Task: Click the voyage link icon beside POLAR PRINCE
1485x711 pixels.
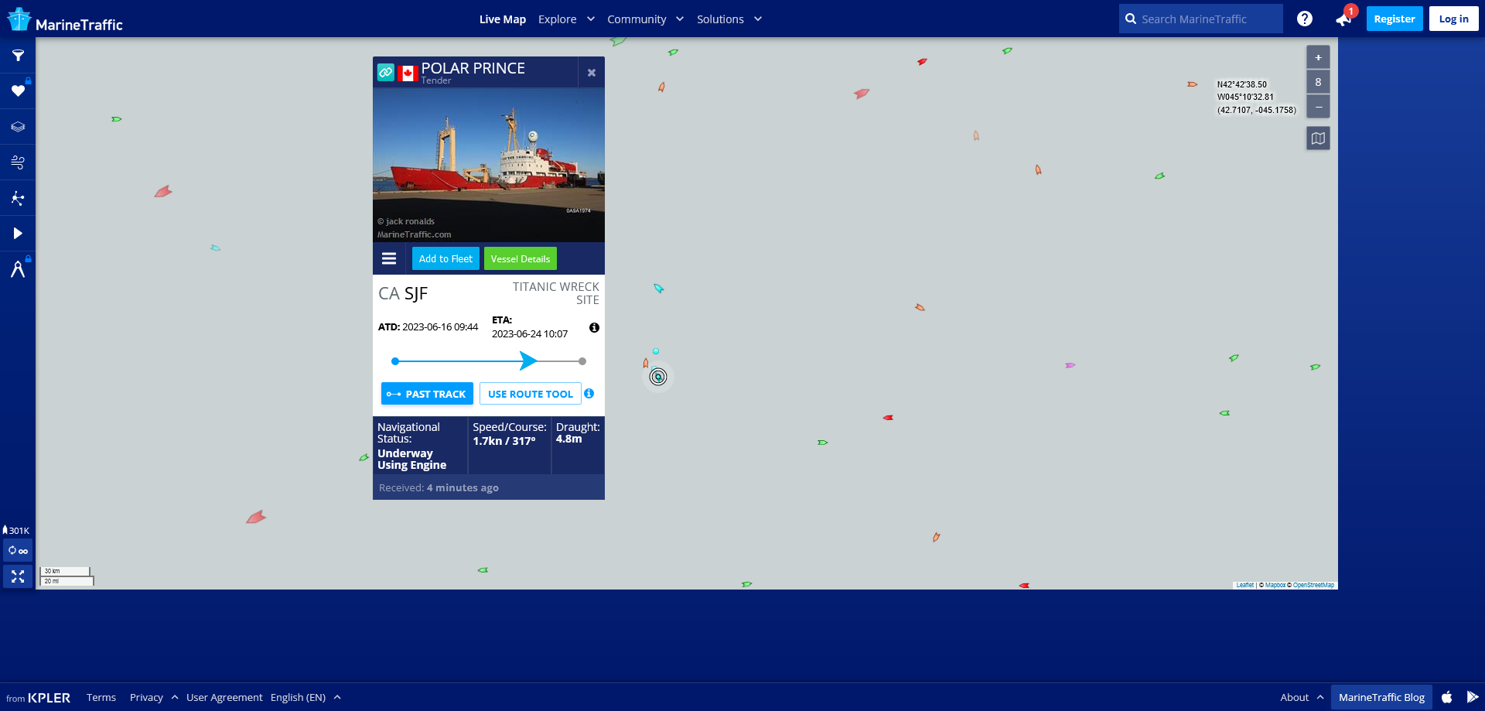Action: [386, 73]
